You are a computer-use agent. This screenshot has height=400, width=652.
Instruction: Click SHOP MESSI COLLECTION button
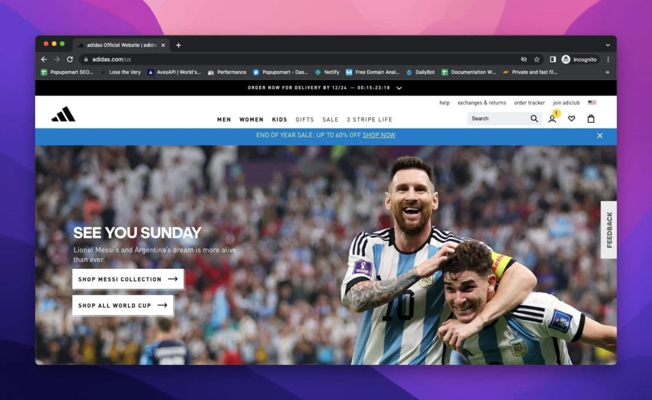point(128,279)
